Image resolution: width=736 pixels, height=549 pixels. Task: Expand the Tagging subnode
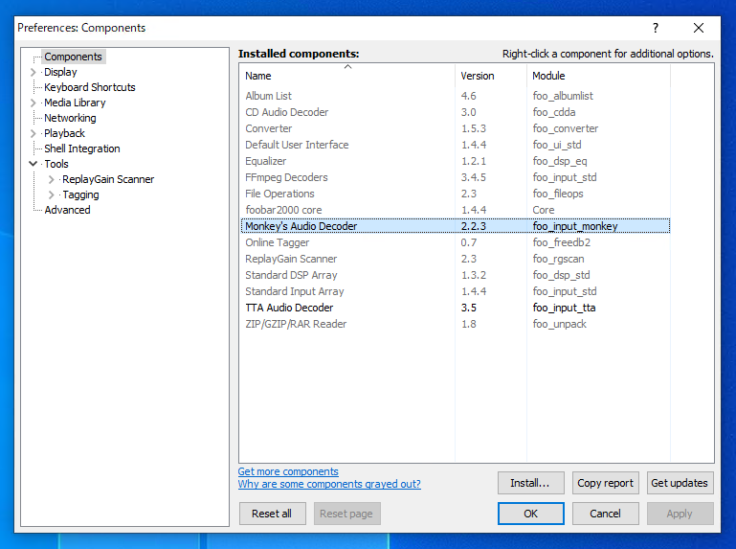(51, 194)
